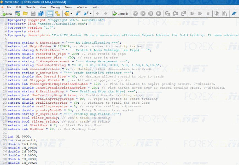Open the Tools menu
239x165 pixels.
[x=68, y=7]
